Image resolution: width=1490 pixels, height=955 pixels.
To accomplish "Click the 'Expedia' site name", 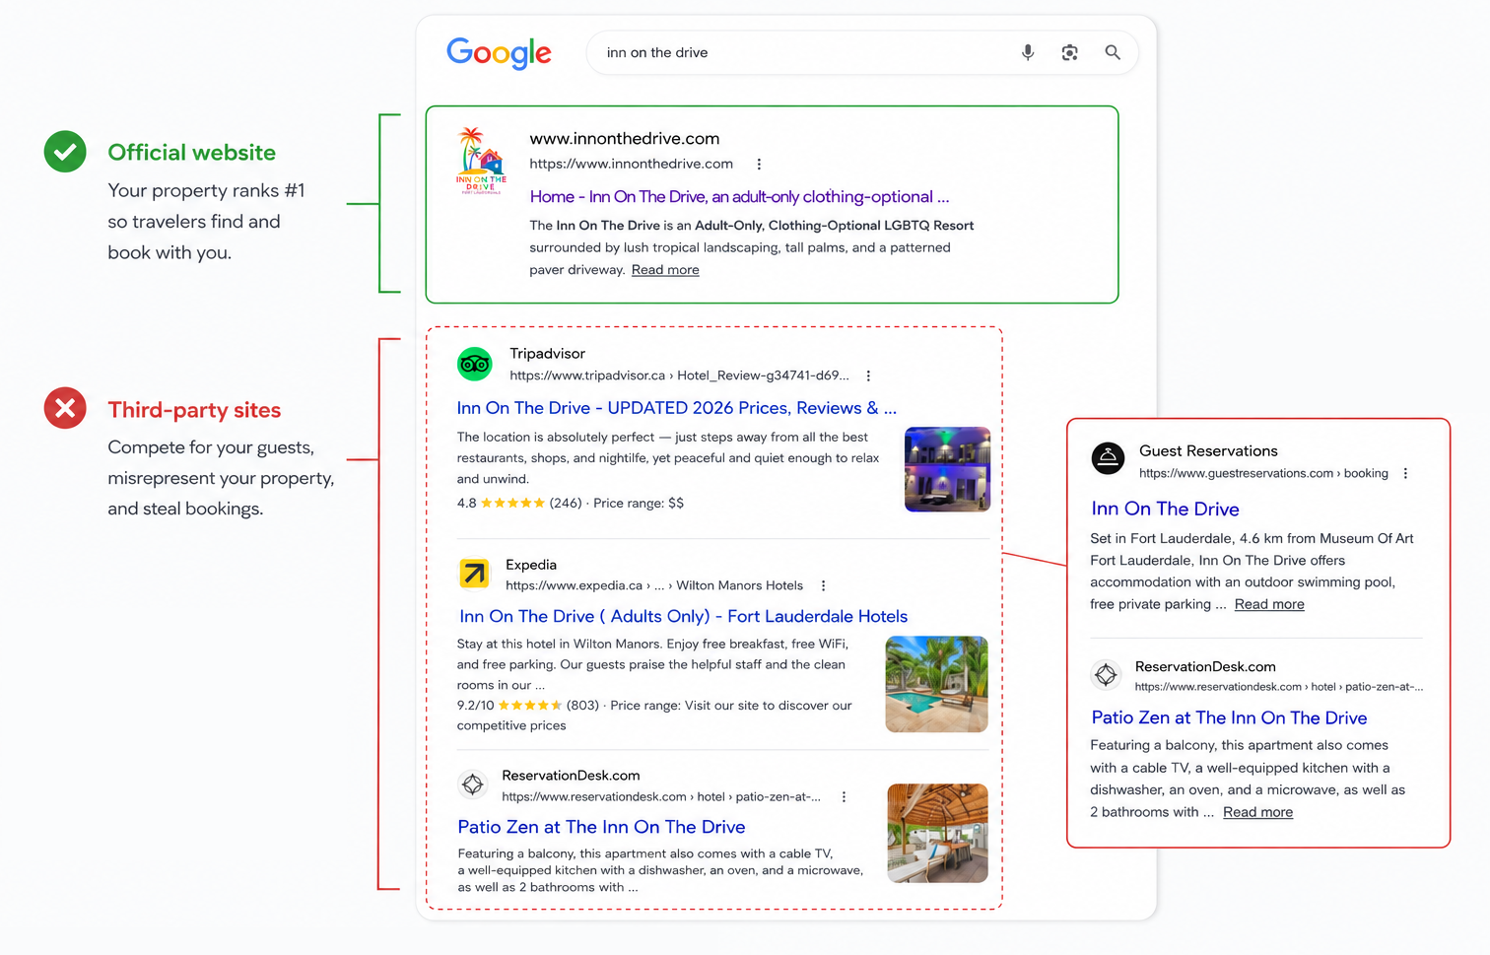I will pyautogui.click(x=531, y=565).
